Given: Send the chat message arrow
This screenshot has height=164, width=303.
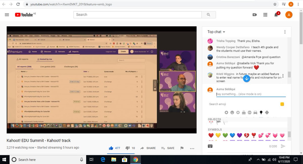Looking at the screenshot, I should coord(283,146).
